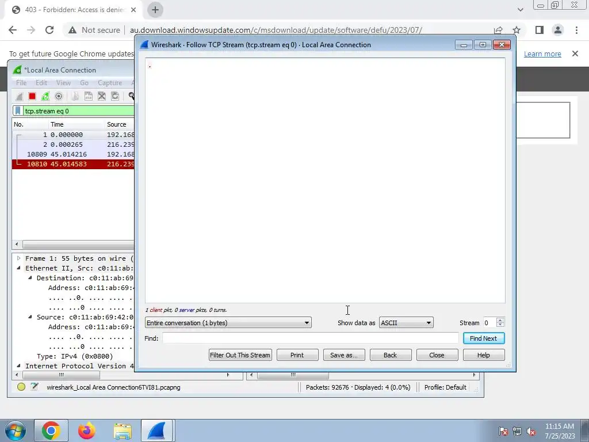589x442 pixels.
Task: Collapse the Destination: c0:11:ab tree node
Action: coord(30,278)
